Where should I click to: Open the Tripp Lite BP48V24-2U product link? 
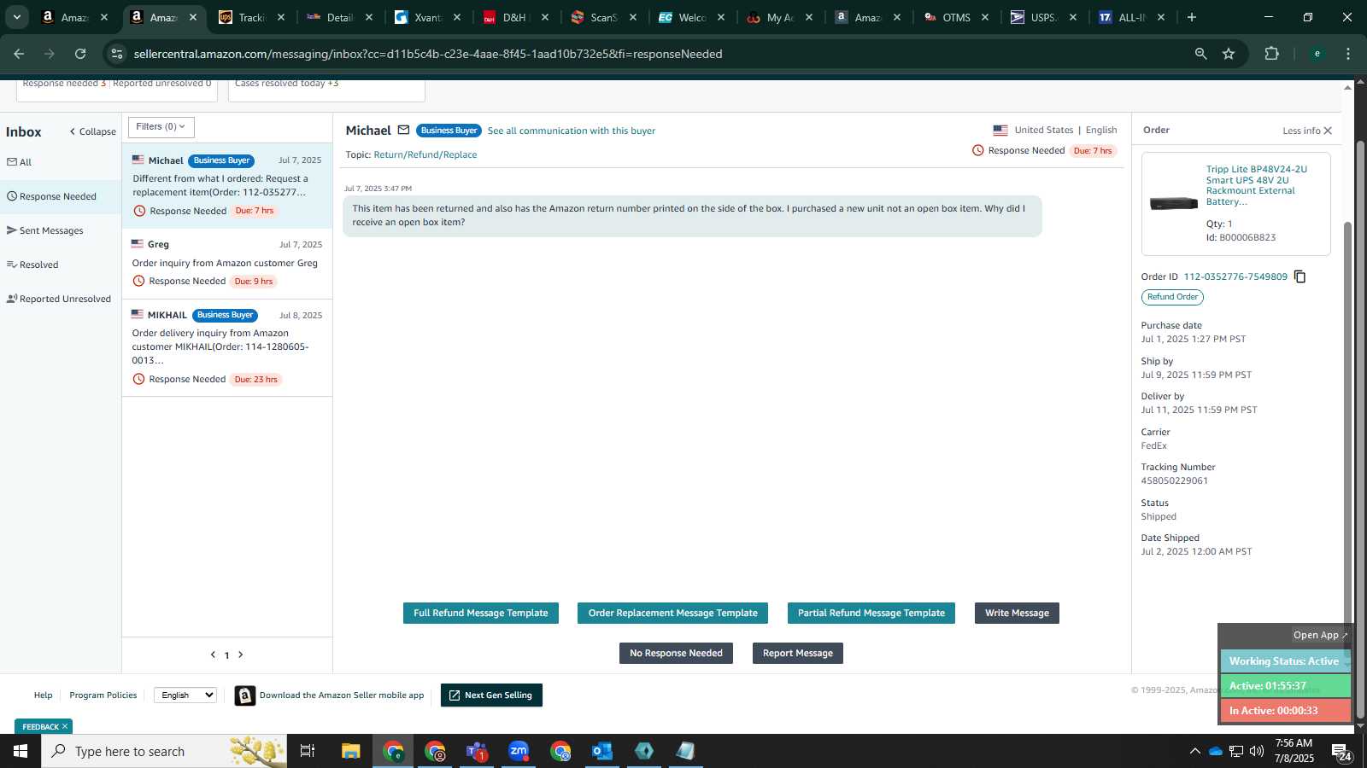pyautogui.click(x=1256, y=185)
